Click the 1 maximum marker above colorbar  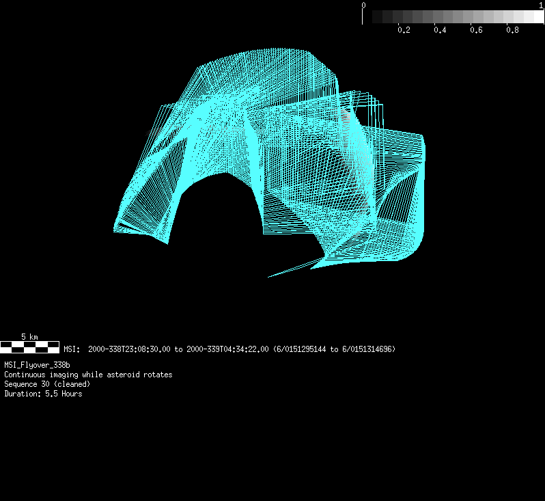pos(541,5)
